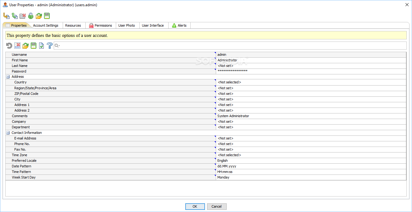Click the green arrows document icon

[15, 16]
